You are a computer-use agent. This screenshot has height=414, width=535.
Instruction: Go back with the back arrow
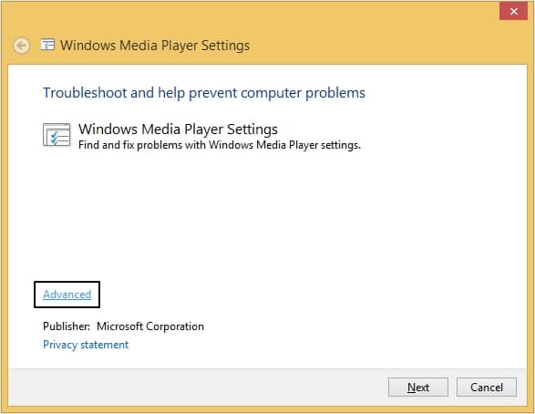22,46
